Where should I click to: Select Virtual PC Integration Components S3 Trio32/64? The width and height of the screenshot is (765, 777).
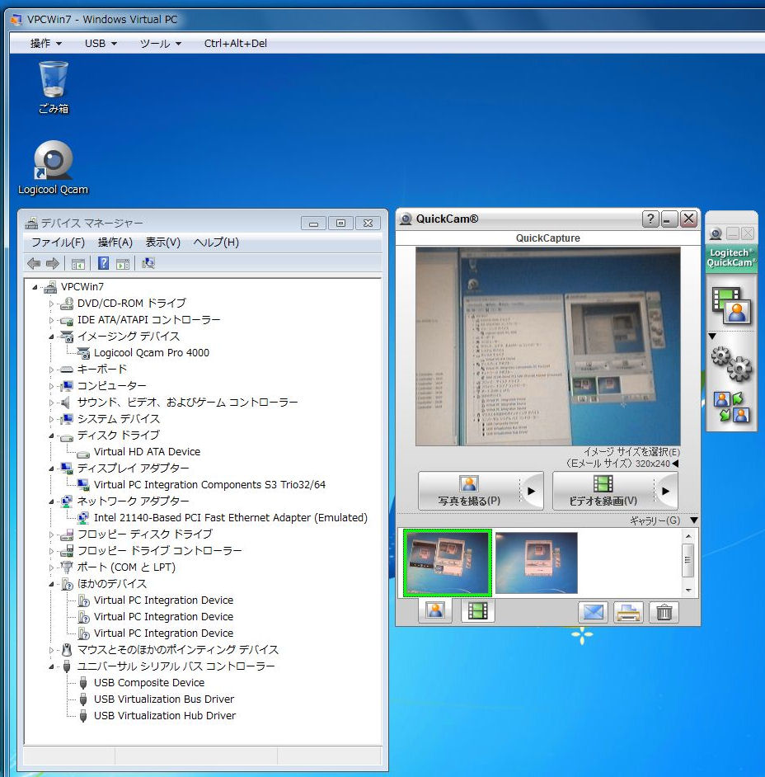tap(209, 485)
